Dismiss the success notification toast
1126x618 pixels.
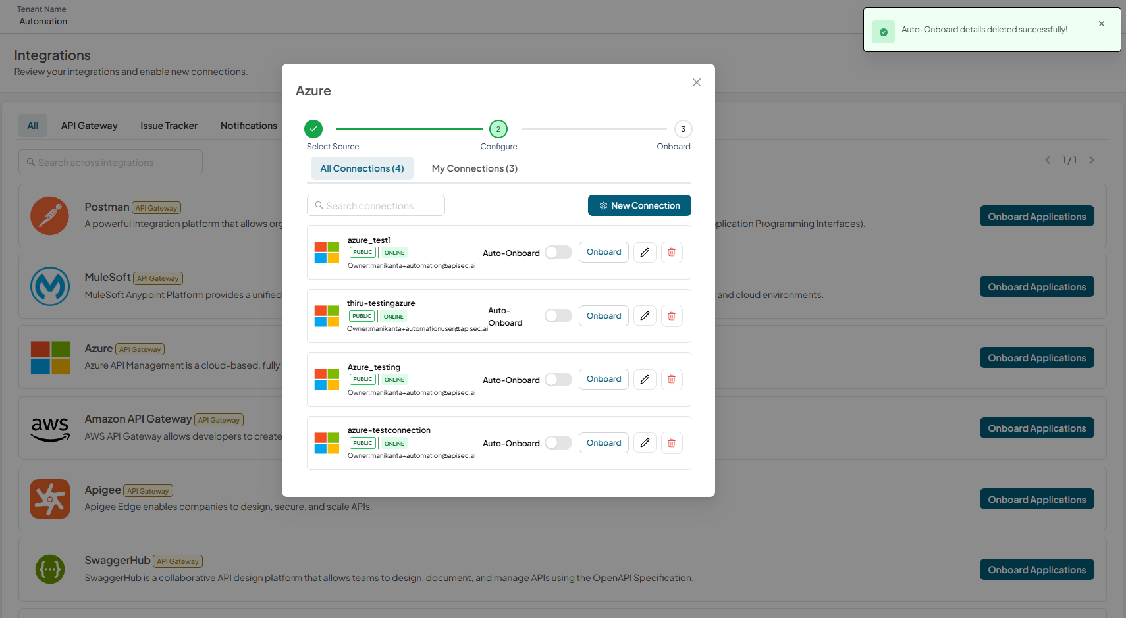pos(1102,24)
